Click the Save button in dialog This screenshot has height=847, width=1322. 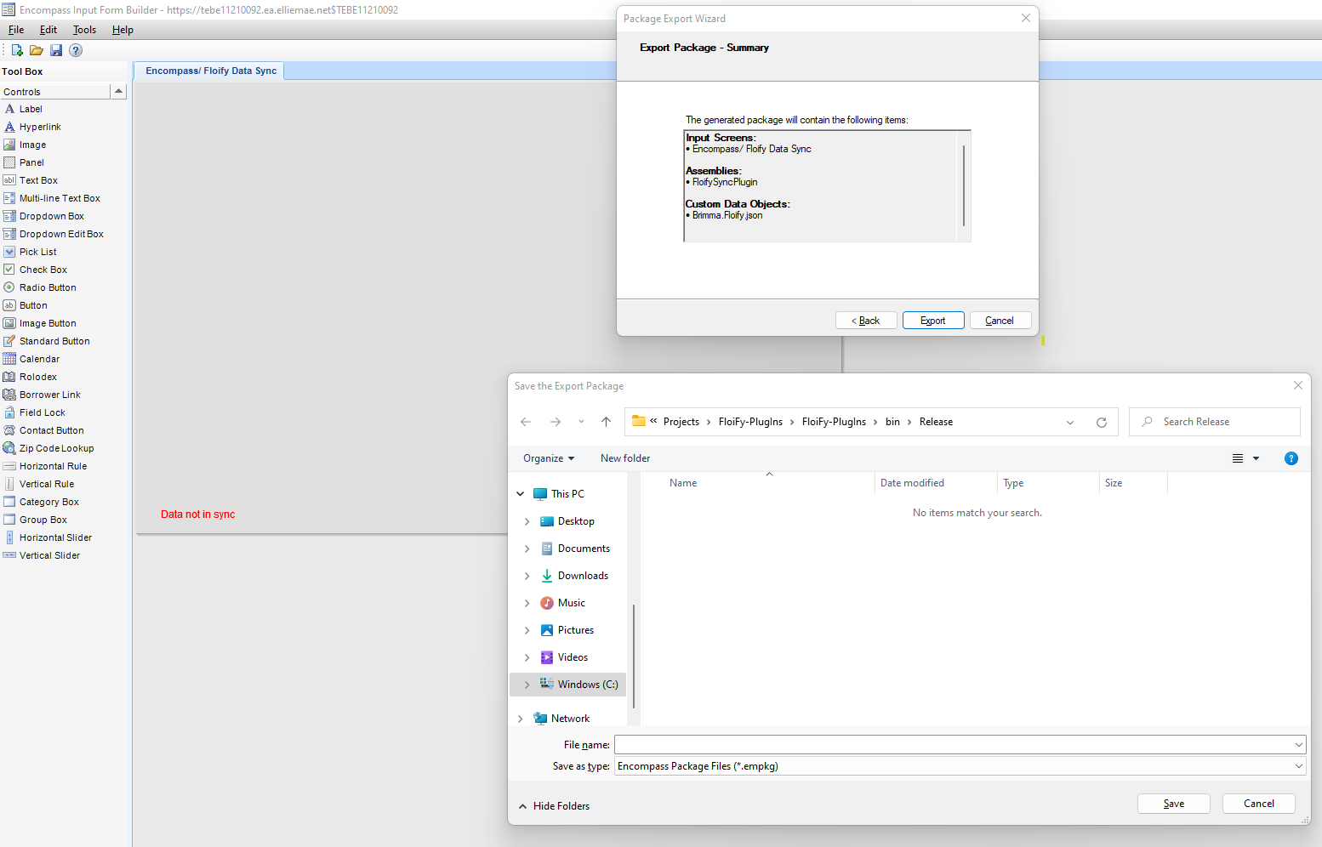pyautogui.click(x=1173, y=804)
